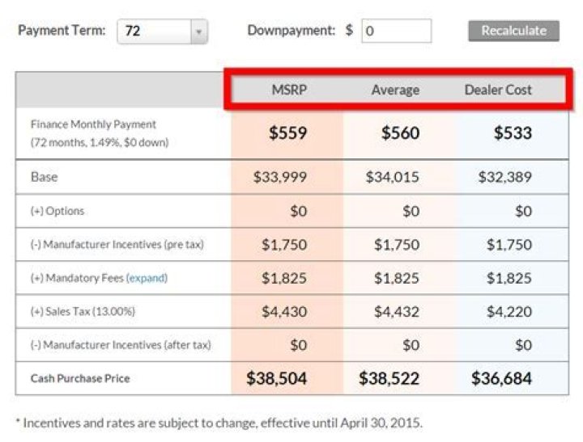The width and height of the screenshot is (583, 442).
Task: Select the Average column header
Action: coord(395,90)
